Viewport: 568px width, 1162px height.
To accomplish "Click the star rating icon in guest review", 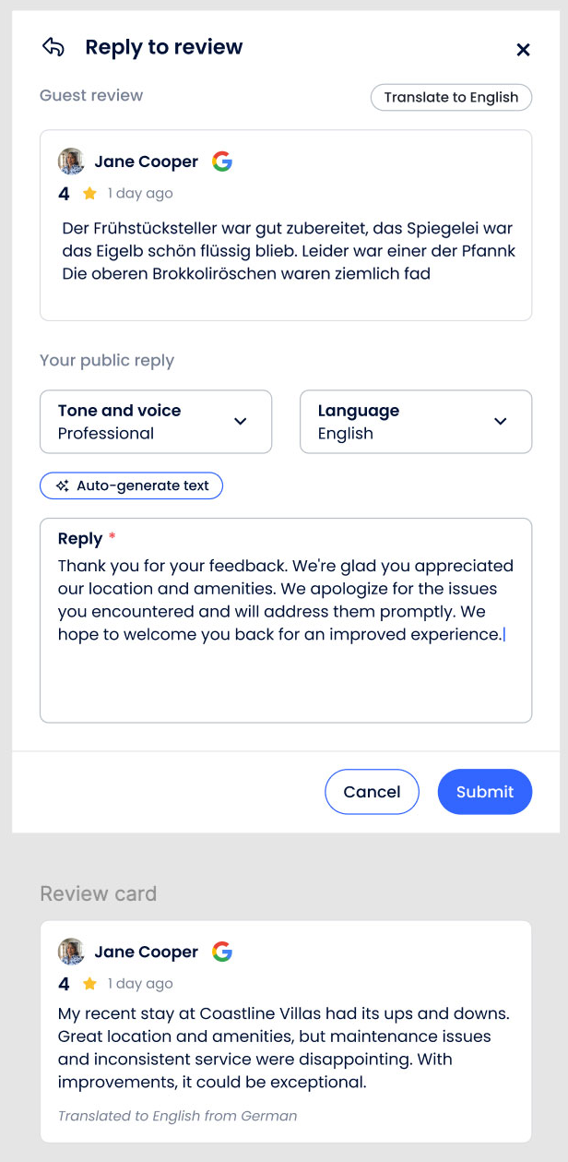I will pos(89,194).
